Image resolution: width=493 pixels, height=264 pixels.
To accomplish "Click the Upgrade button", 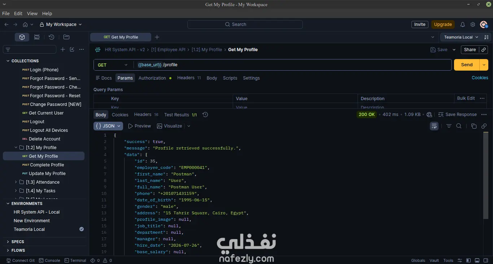I will point(443,24).
